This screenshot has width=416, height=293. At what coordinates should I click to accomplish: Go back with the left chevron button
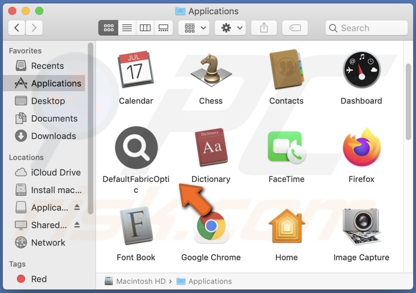coord(17,28)
